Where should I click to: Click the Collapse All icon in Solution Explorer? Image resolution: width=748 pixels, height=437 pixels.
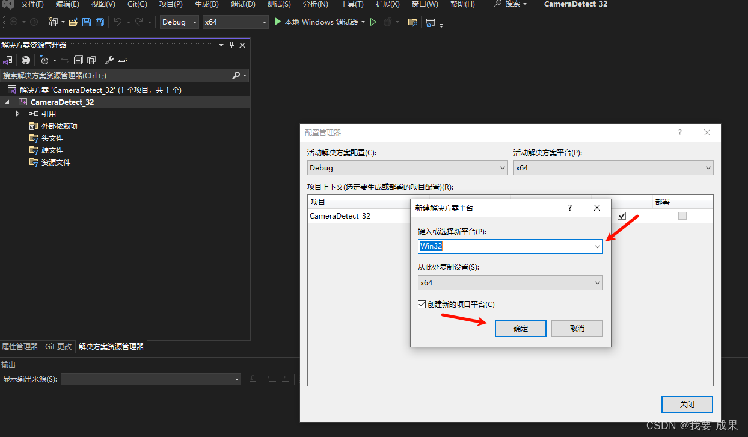pos(78,60)
